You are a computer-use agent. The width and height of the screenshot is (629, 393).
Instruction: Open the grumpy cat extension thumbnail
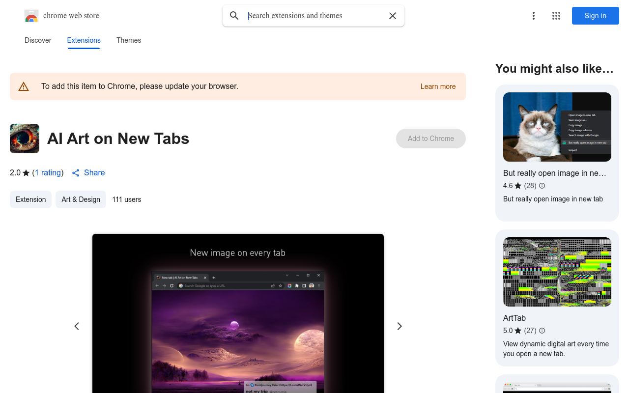(557, 127)
